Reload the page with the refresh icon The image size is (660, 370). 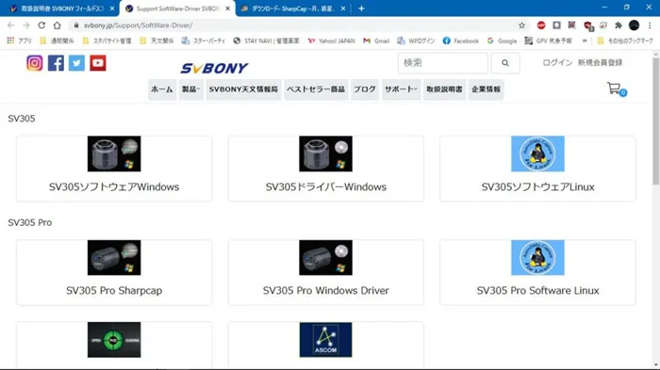tap(41, 25)
